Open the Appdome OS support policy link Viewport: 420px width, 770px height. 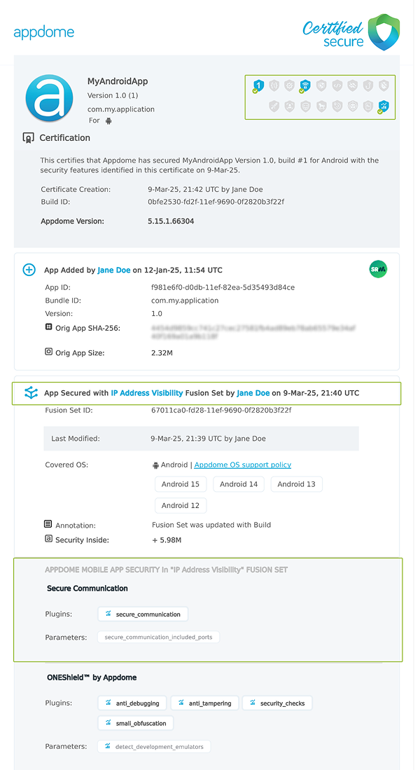242,464
